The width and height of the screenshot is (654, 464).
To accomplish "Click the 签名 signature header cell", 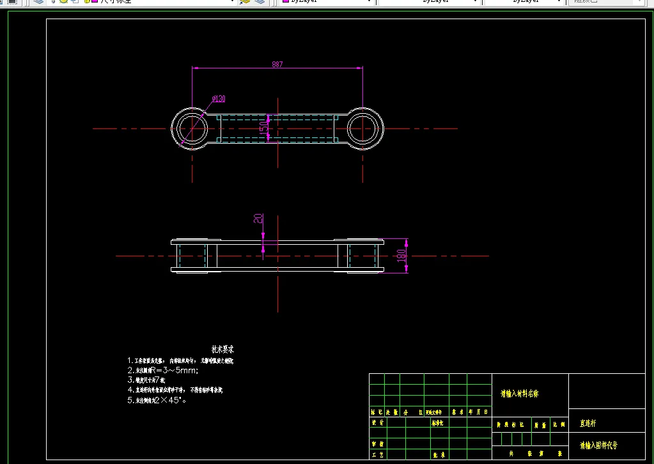I will tap(458, 412).
